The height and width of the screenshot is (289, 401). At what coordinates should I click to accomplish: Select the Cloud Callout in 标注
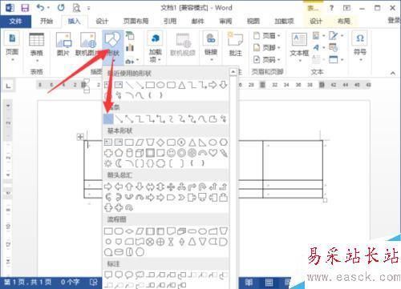point(140,275)
